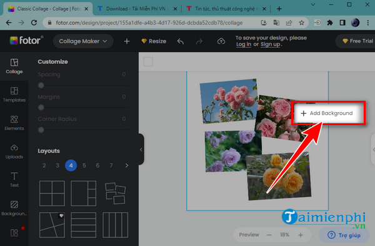Open the Background sidebar panel

pos(14,208)
